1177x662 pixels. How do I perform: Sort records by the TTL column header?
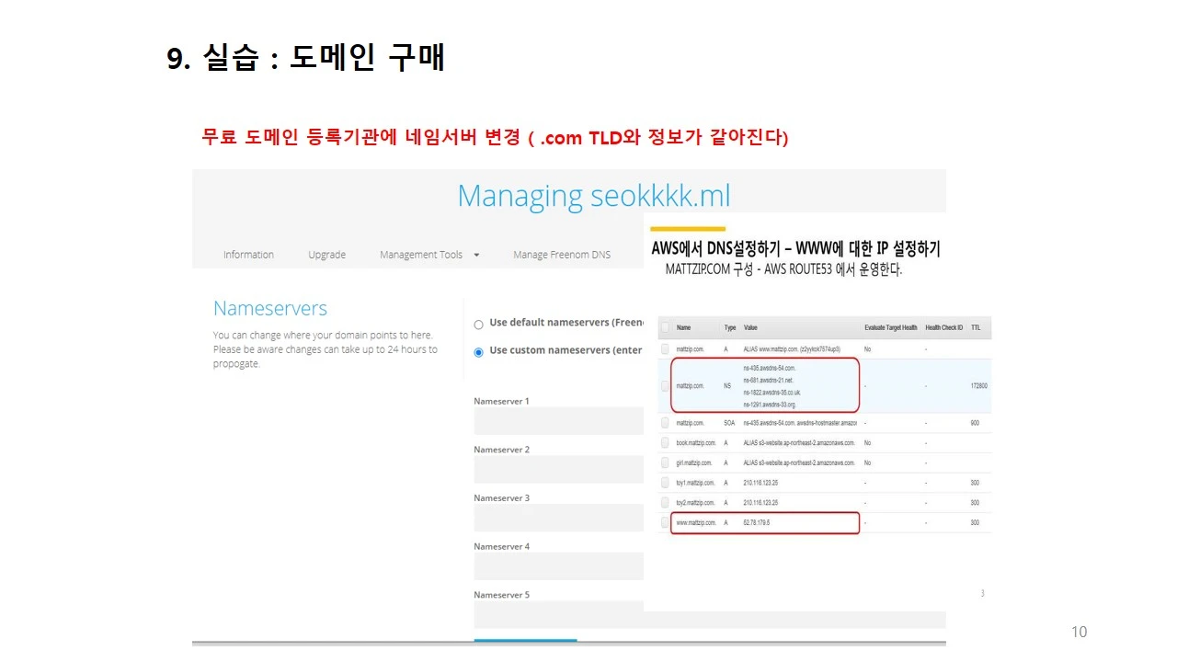[x=977, y=327]
